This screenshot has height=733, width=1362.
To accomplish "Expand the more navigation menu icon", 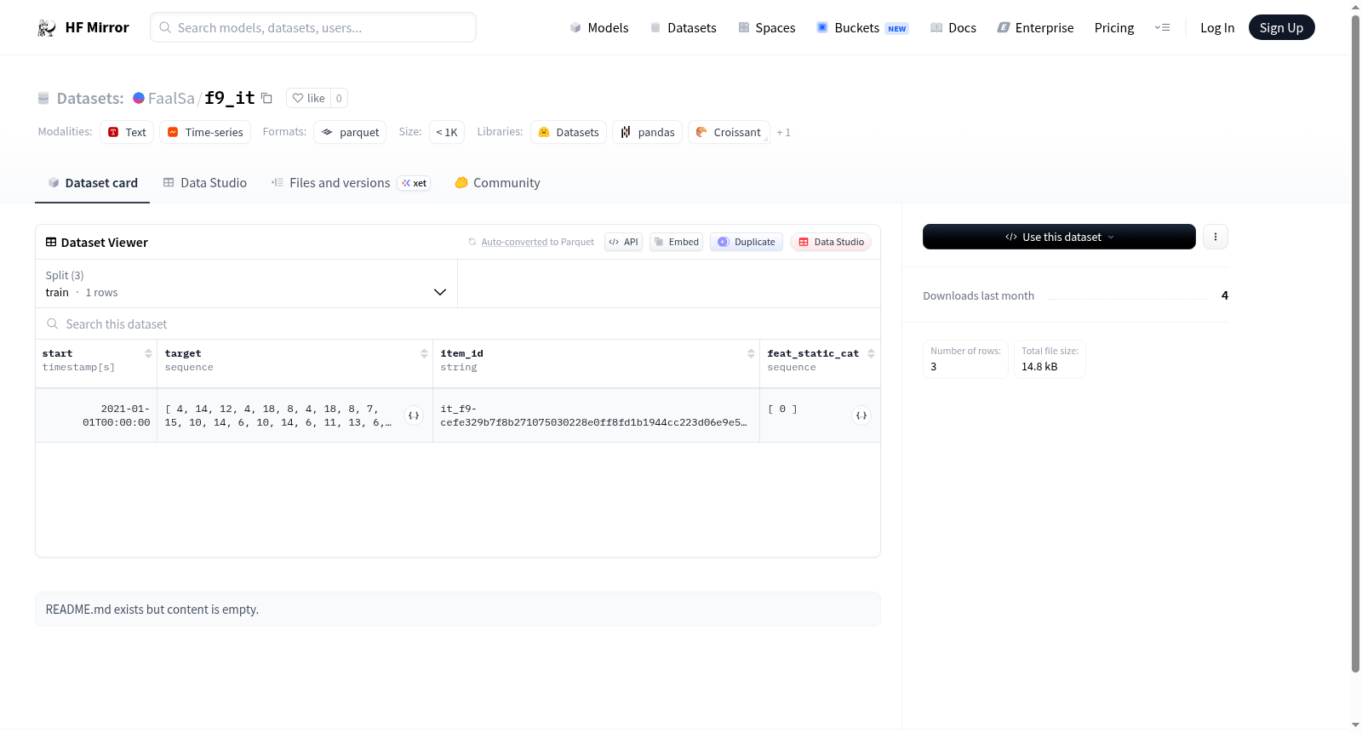I will click(1162, 27).
